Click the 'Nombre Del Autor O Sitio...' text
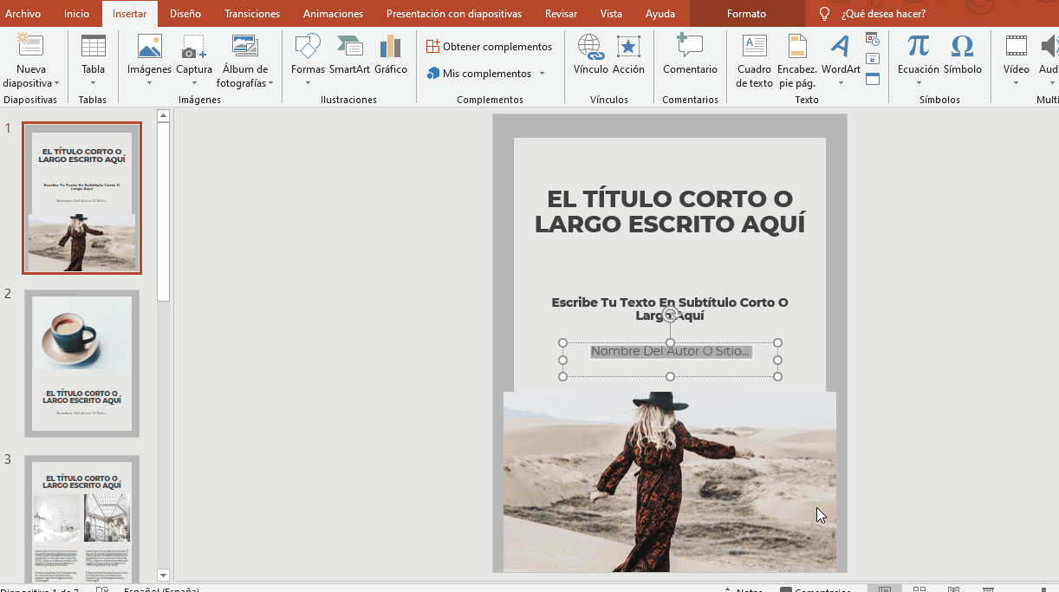This screenshot has height=592, width=1059. point(670,351)
